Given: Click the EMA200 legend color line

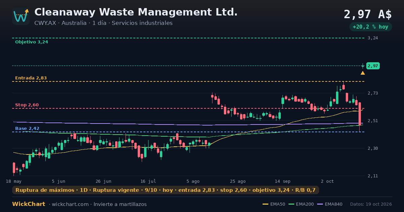Looking at the screenshot, I should click(291, 204).
